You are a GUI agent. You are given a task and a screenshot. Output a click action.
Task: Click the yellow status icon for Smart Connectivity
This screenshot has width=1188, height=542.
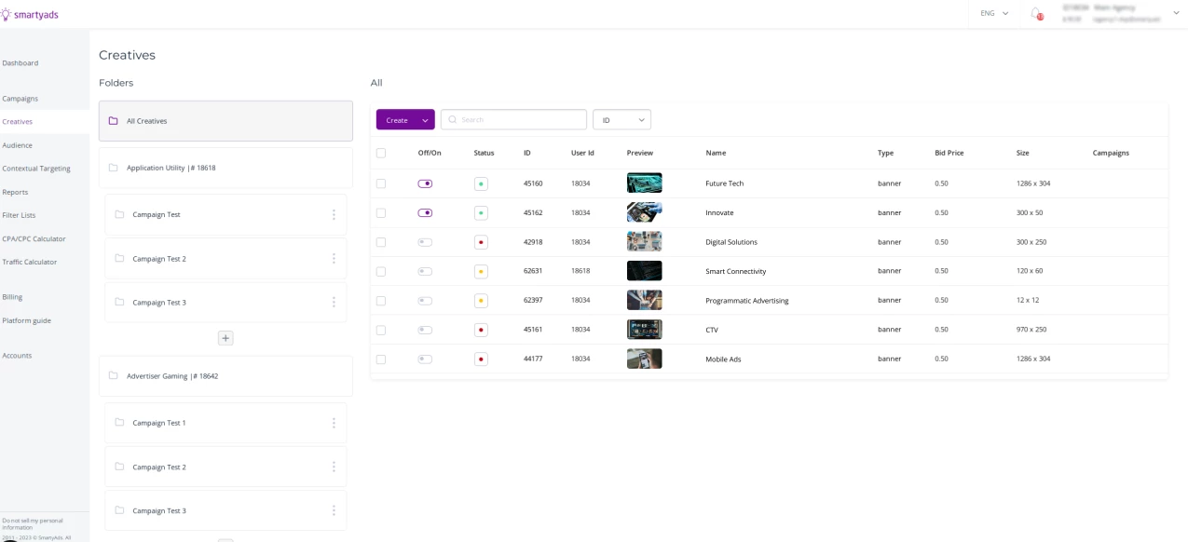tap(481, 271)
